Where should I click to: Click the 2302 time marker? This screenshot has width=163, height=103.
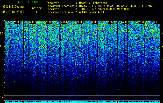33,22
